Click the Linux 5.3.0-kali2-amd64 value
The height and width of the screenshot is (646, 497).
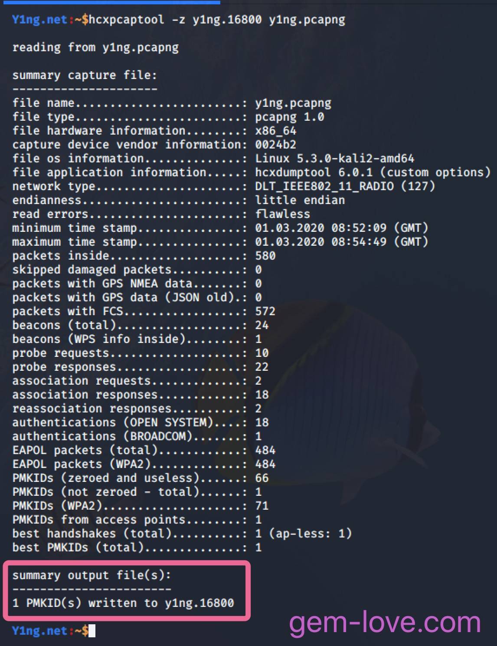[335, 158]
